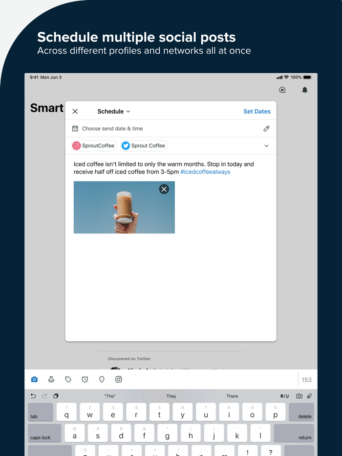This screenshot has width=342, height=456.
Task: Tap the keyboard bar camera icon
Action: 299,396
